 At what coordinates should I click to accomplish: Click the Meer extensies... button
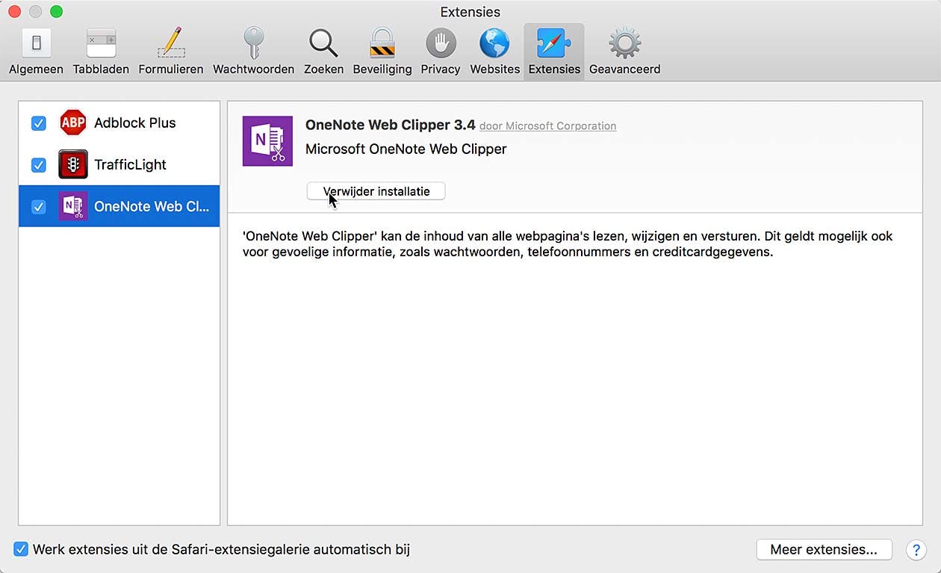tap(824, 550)
